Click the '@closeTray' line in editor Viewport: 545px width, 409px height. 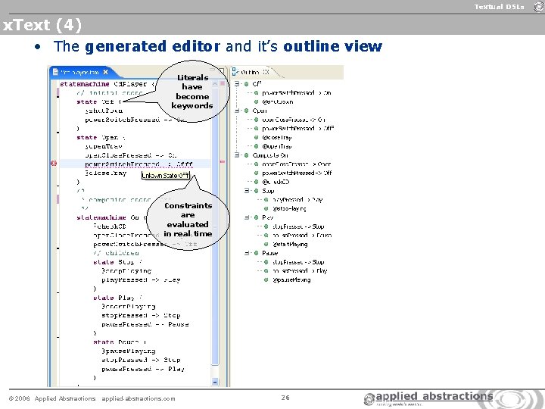point(106,173)
